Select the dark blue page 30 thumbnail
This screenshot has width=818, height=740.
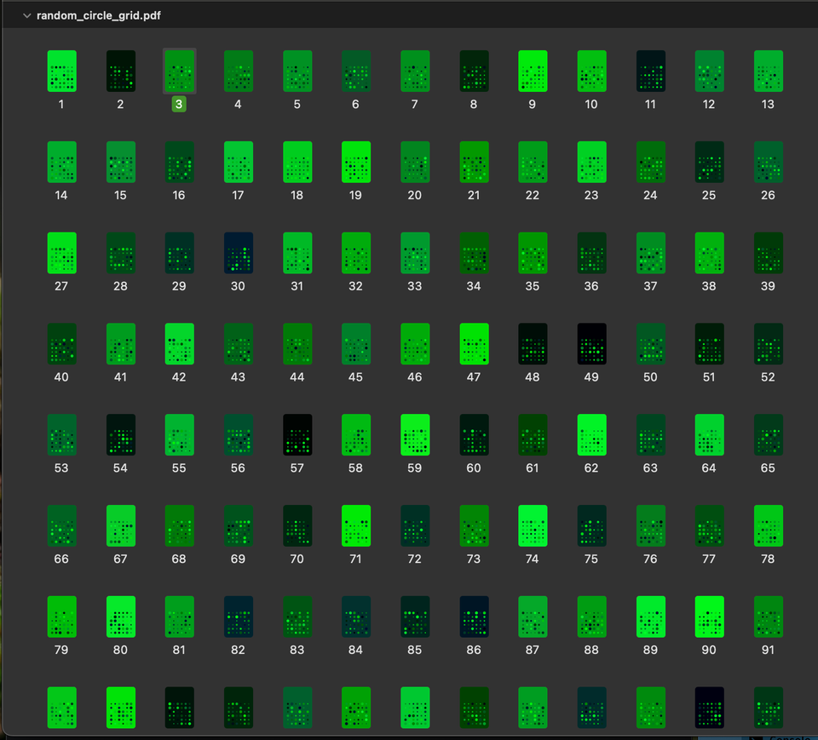[238, 253]
